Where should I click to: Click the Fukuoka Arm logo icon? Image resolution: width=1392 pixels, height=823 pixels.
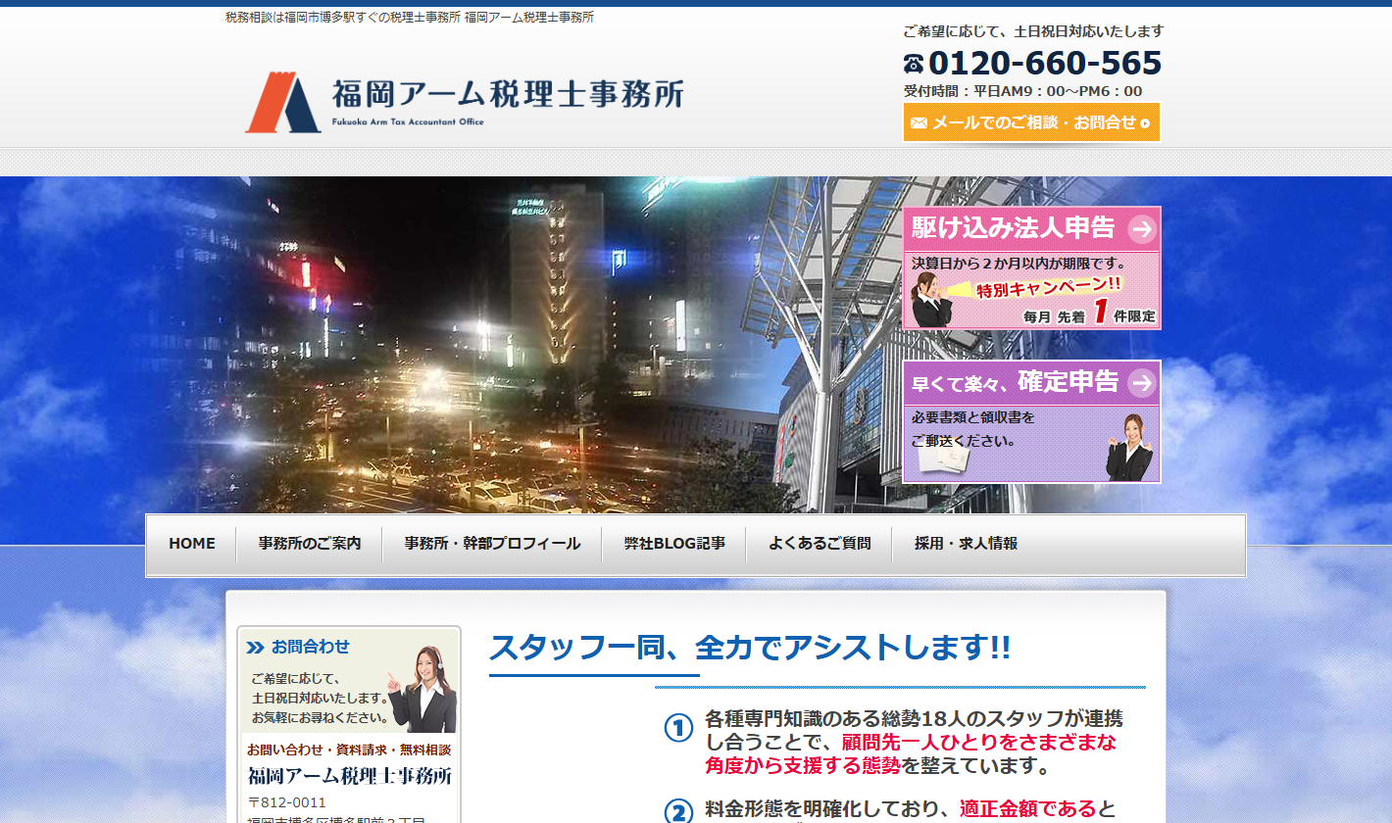(x=282, y=102)
